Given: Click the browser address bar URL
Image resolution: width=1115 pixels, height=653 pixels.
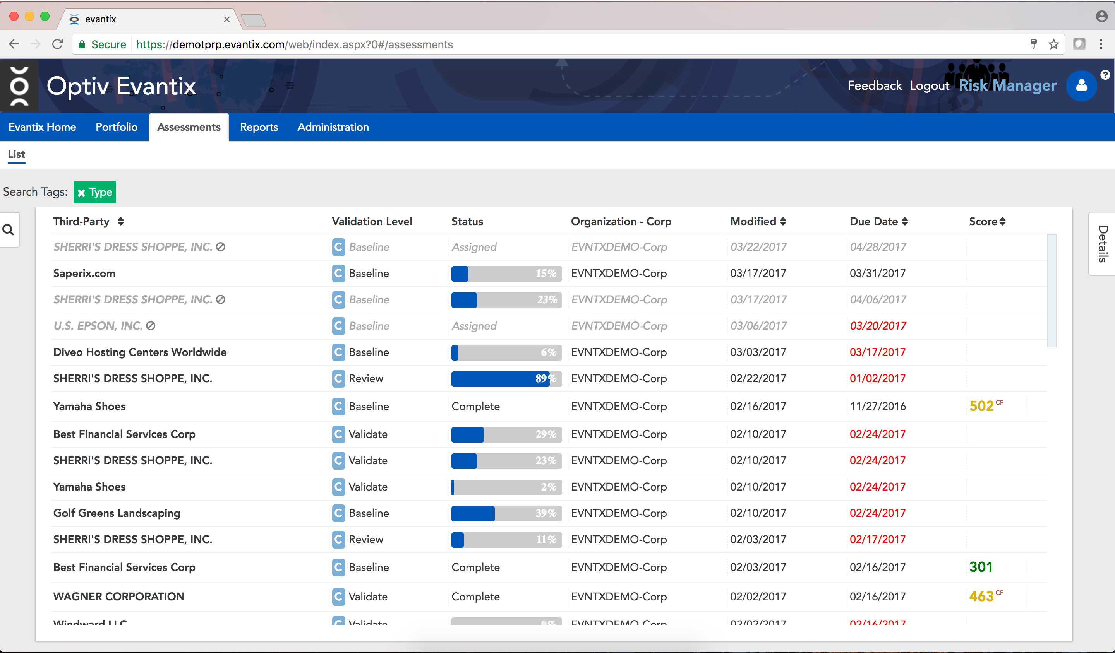Looking at the screenshot, I should tap(294, 44).
